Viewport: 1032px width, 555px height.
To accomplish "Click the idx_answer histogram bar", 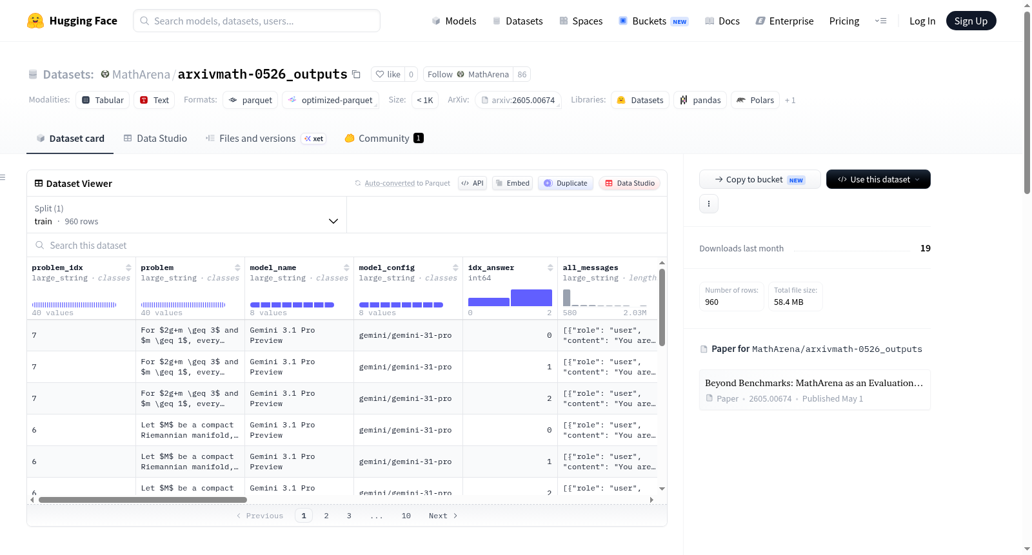I will [510, 298].
